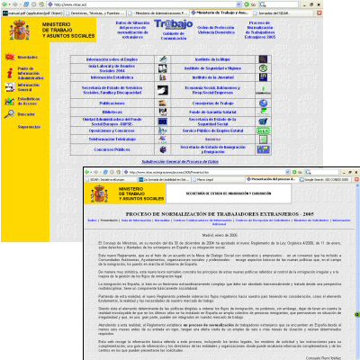Click the Oposiciones y Concursos row icon
This screenshot has width=360, height=360.
click(163, 130)
